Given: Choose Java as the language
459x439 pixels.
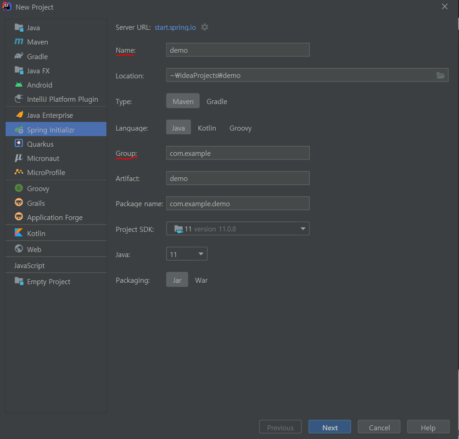Looking at the screenshot, I should pos(178,128).
